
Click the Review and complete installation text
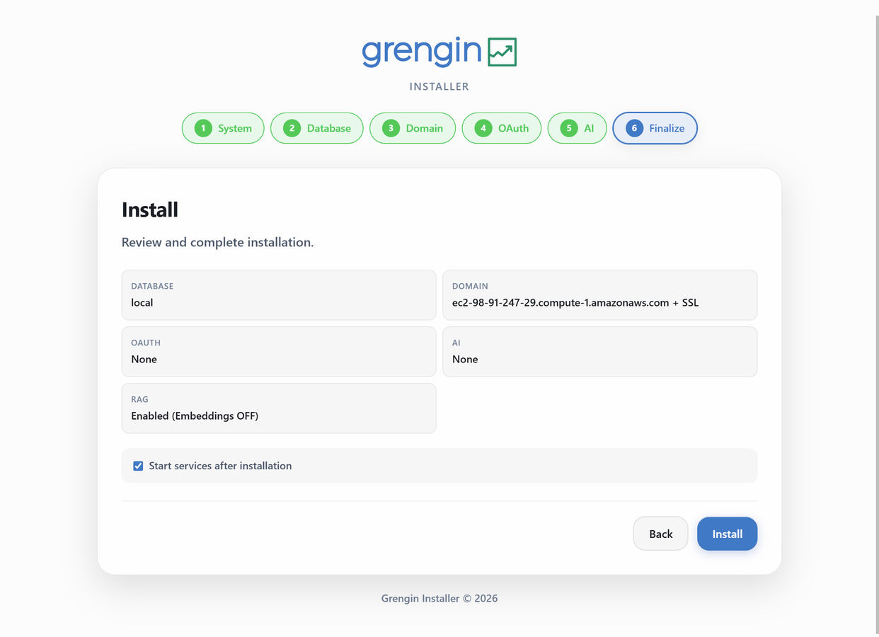217,242
